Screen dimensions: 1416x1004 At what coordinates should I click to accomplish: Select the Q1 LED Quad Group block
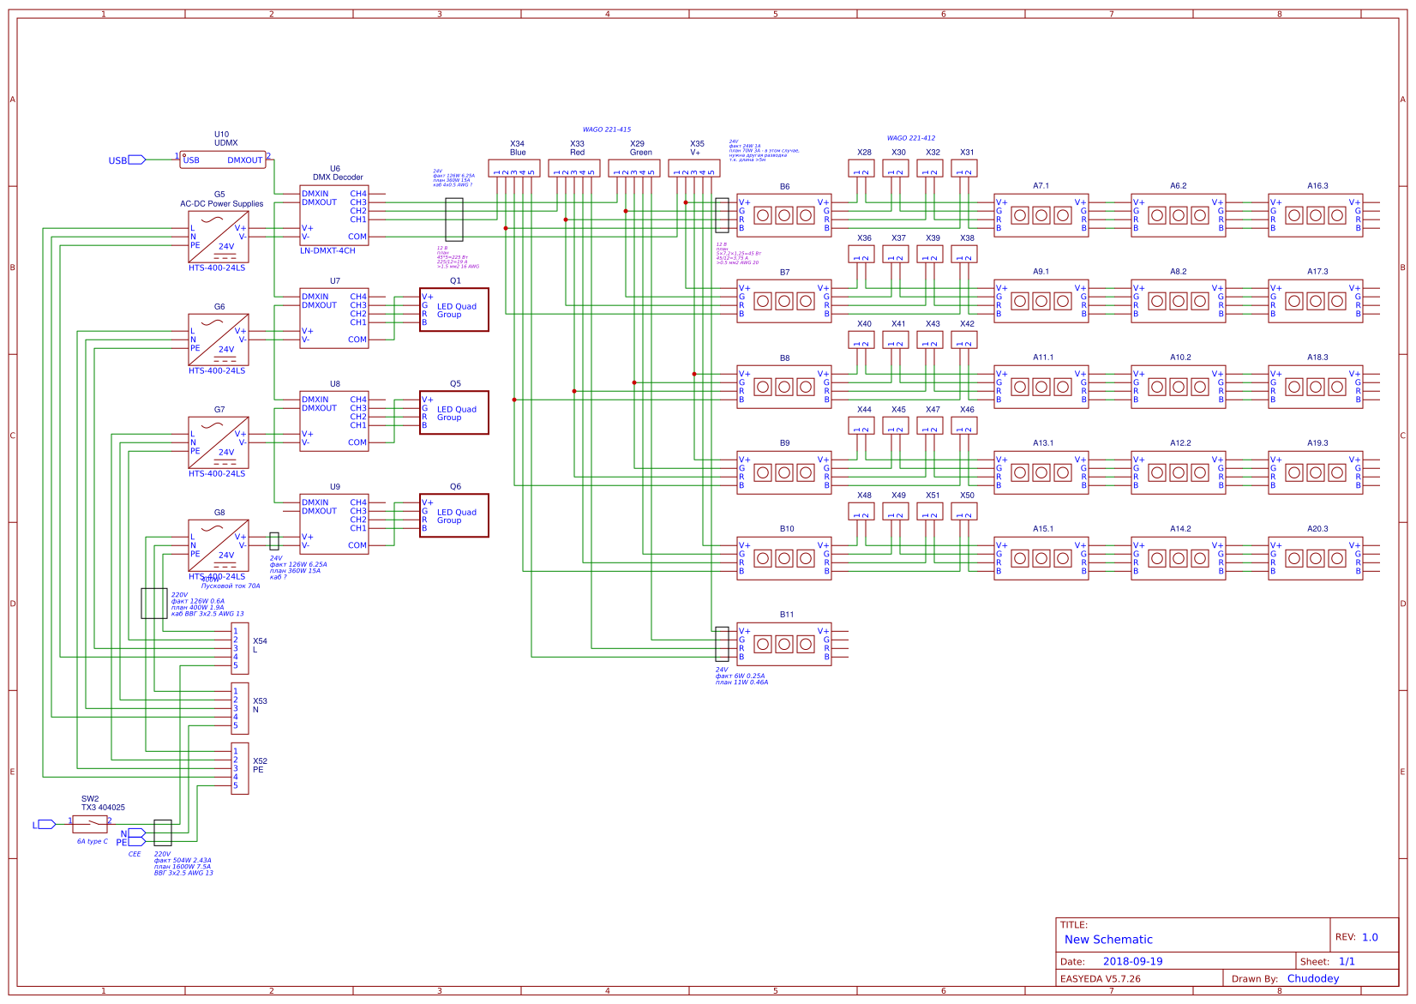tap(454, 310)
